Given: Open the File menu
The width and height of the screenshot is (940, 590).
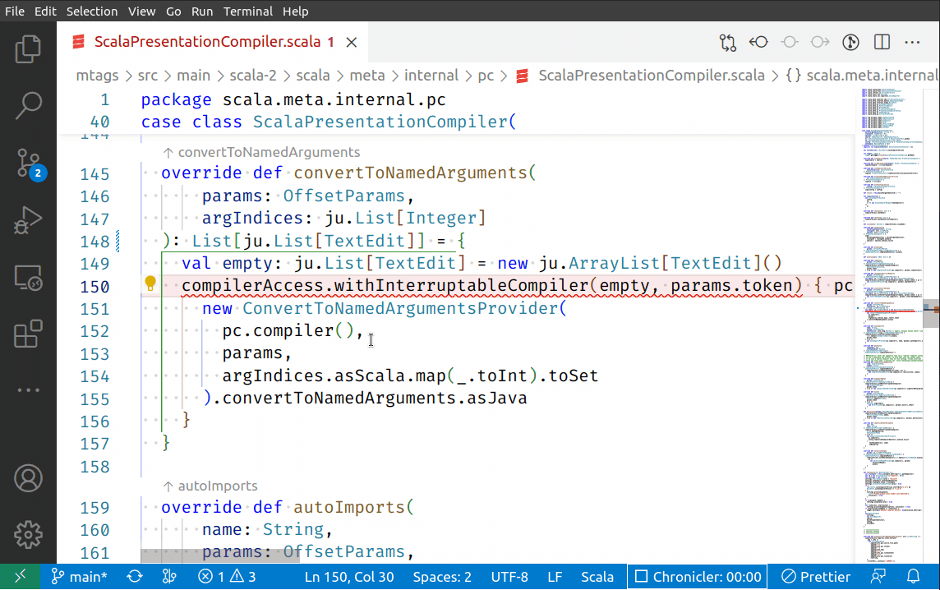Looking at the screenshot, I should [15, 11].
